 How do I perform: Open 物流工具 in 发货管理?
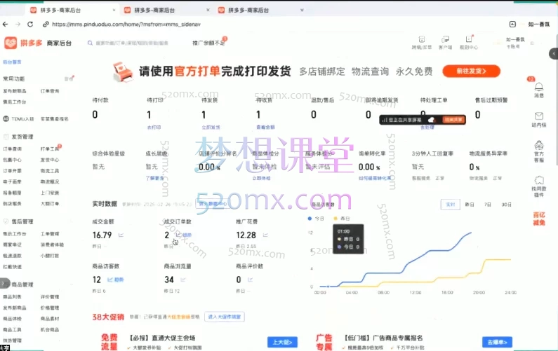pyautogui.click(x=49, y=171)
